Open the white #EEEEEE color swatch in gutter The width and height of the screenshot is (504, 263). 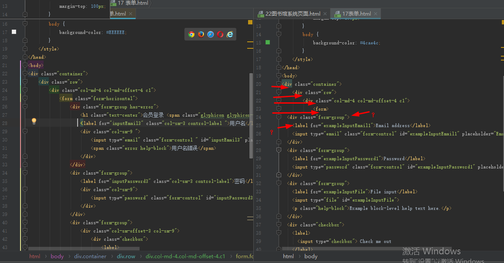14,32
